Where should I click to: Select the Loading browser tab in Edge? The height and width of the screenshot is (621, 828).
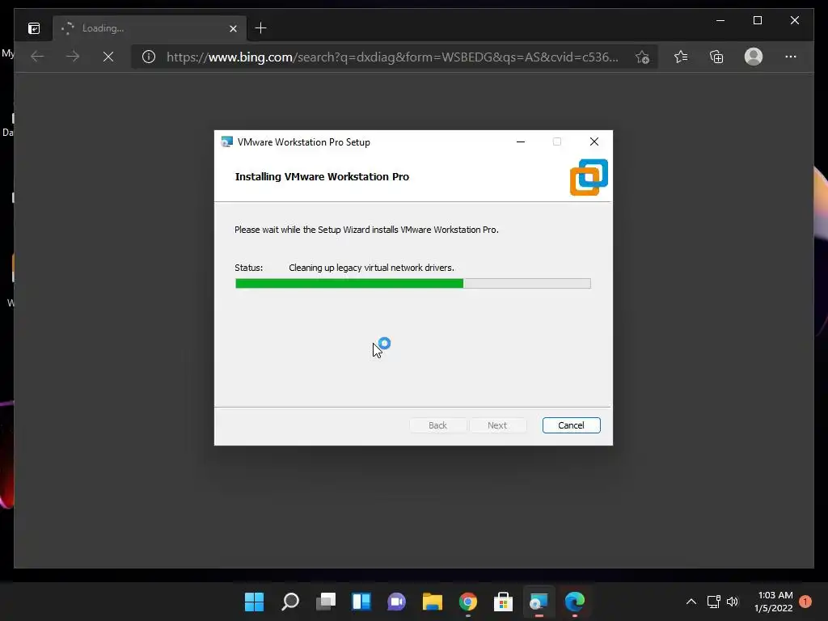(x=149, y=28)
